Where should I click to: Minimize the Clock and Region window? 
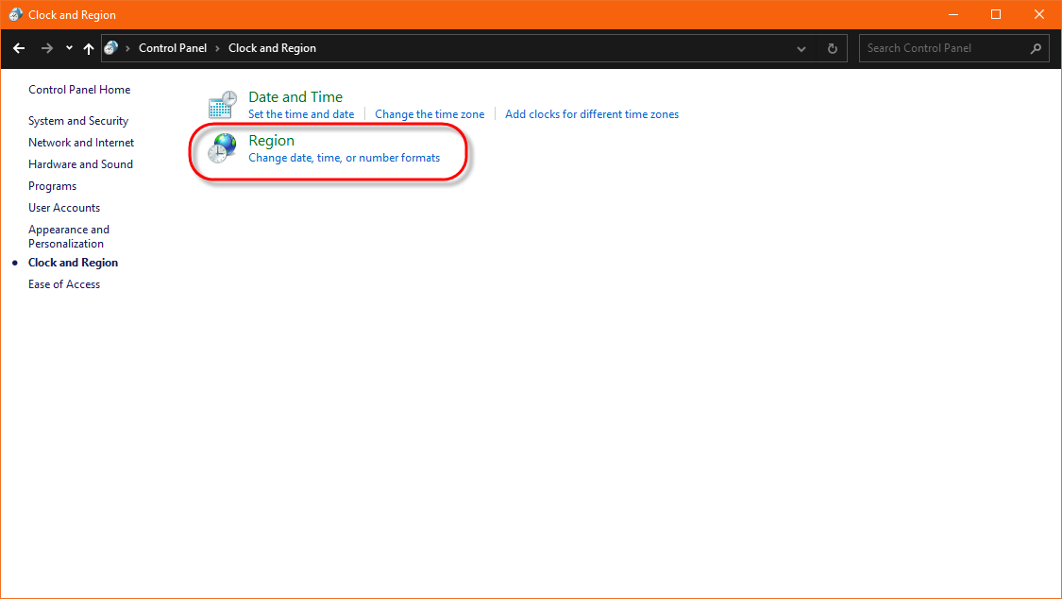click(952, 14)
